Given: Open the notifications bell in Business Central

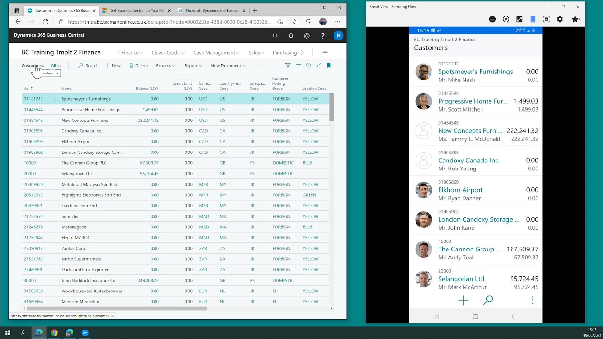Looking at the screenshot, I should pyautogui.click(x=291, y=36).
